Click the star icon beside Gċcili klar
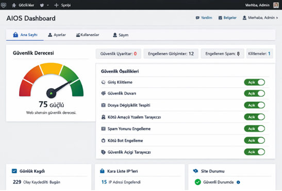282x191 pixels. (x=14, y=5)
